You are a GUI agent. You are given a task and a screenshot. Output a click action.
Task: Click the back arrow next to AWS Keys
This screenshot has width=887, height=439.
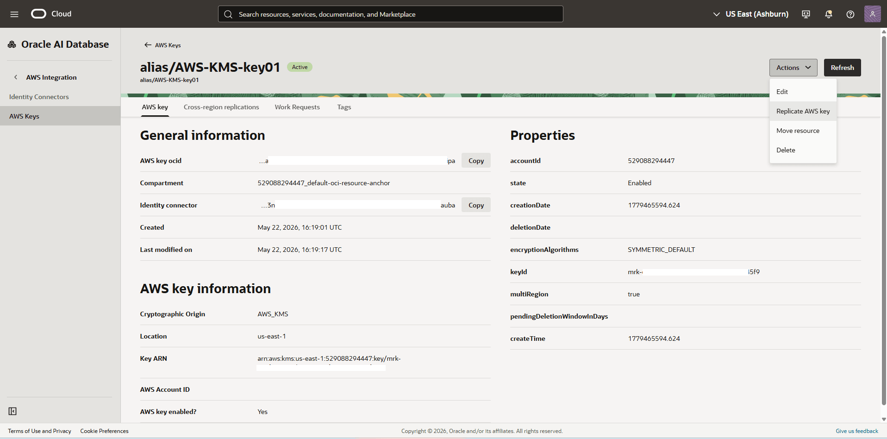tap(148, 45)
